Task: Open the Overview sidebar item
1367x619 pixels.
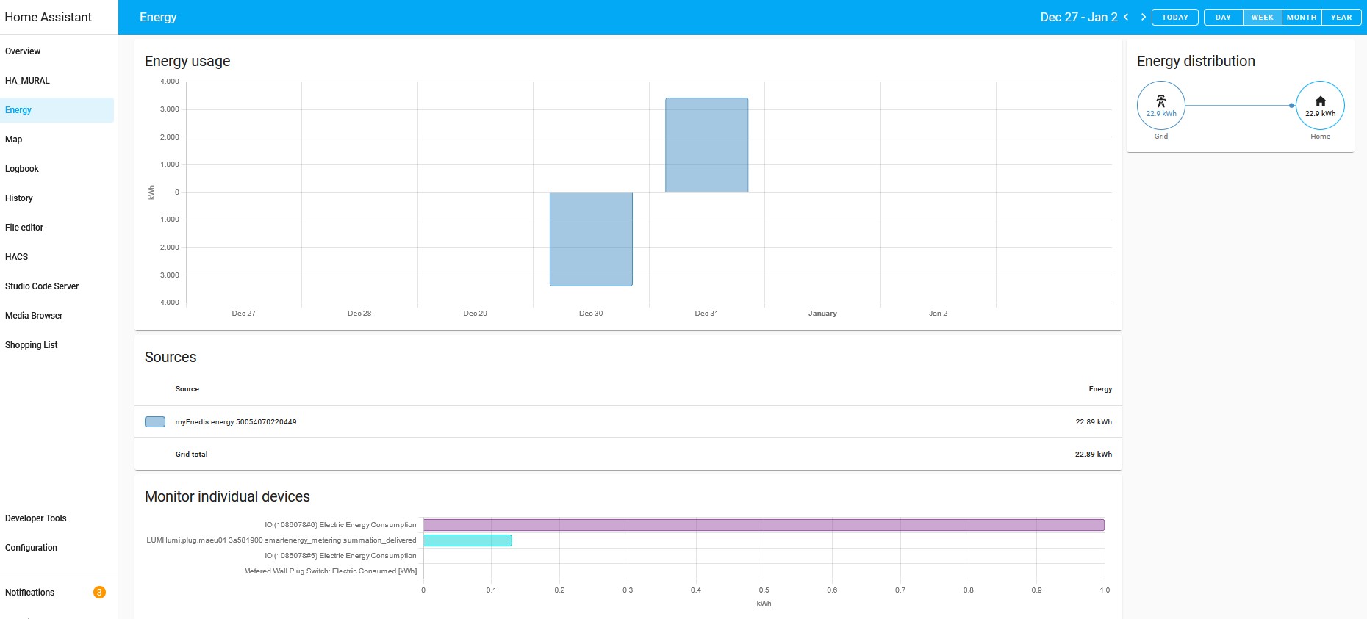Action: tap(23, 51)
